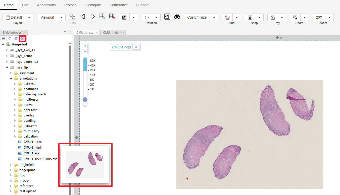The height and width of the screenshot is (195, 340).
Task: Collapse the annotations folder
Action: click(11, 79)
